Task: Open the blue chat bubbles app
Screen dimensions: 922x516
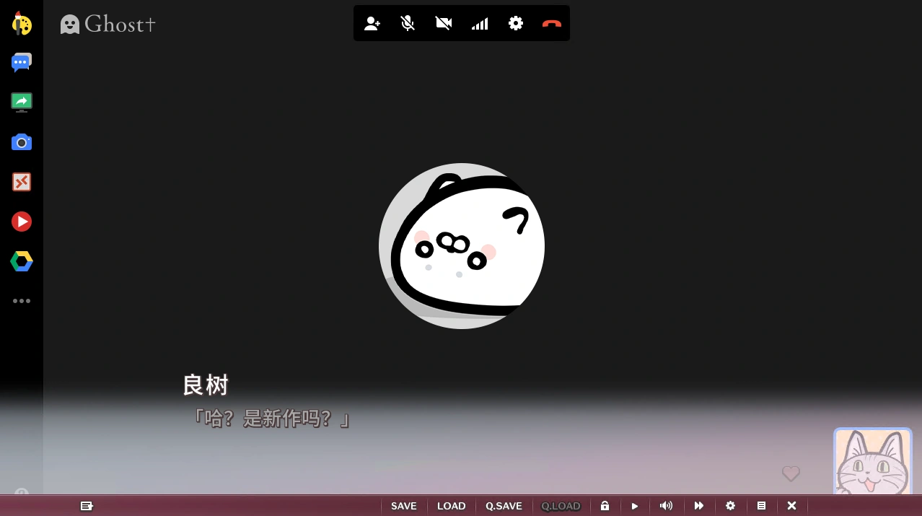Action: point(22,63)
